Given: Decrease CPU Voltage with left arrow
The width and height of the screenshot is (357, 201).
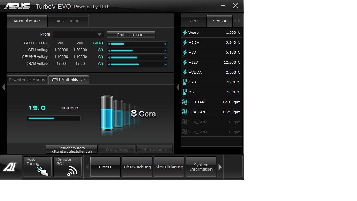Looking at the screenshot, I should coord(109,51).
